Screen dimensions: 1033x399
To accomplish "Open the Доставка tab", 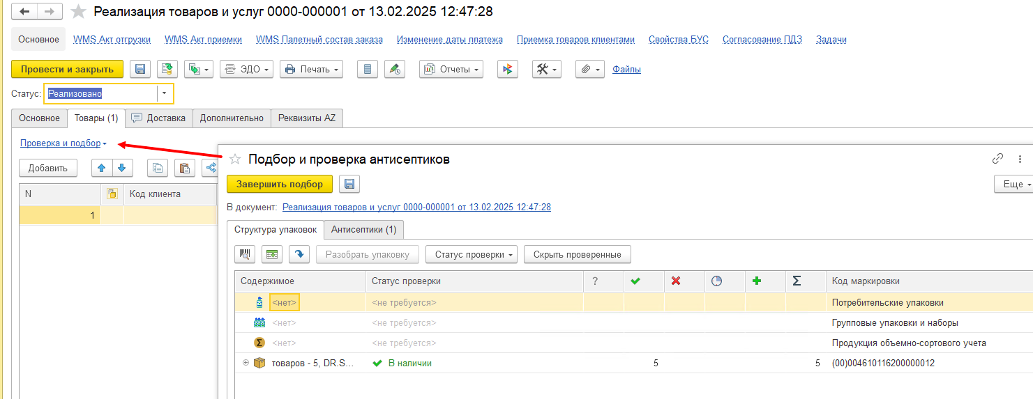I will tap(158, 118).
